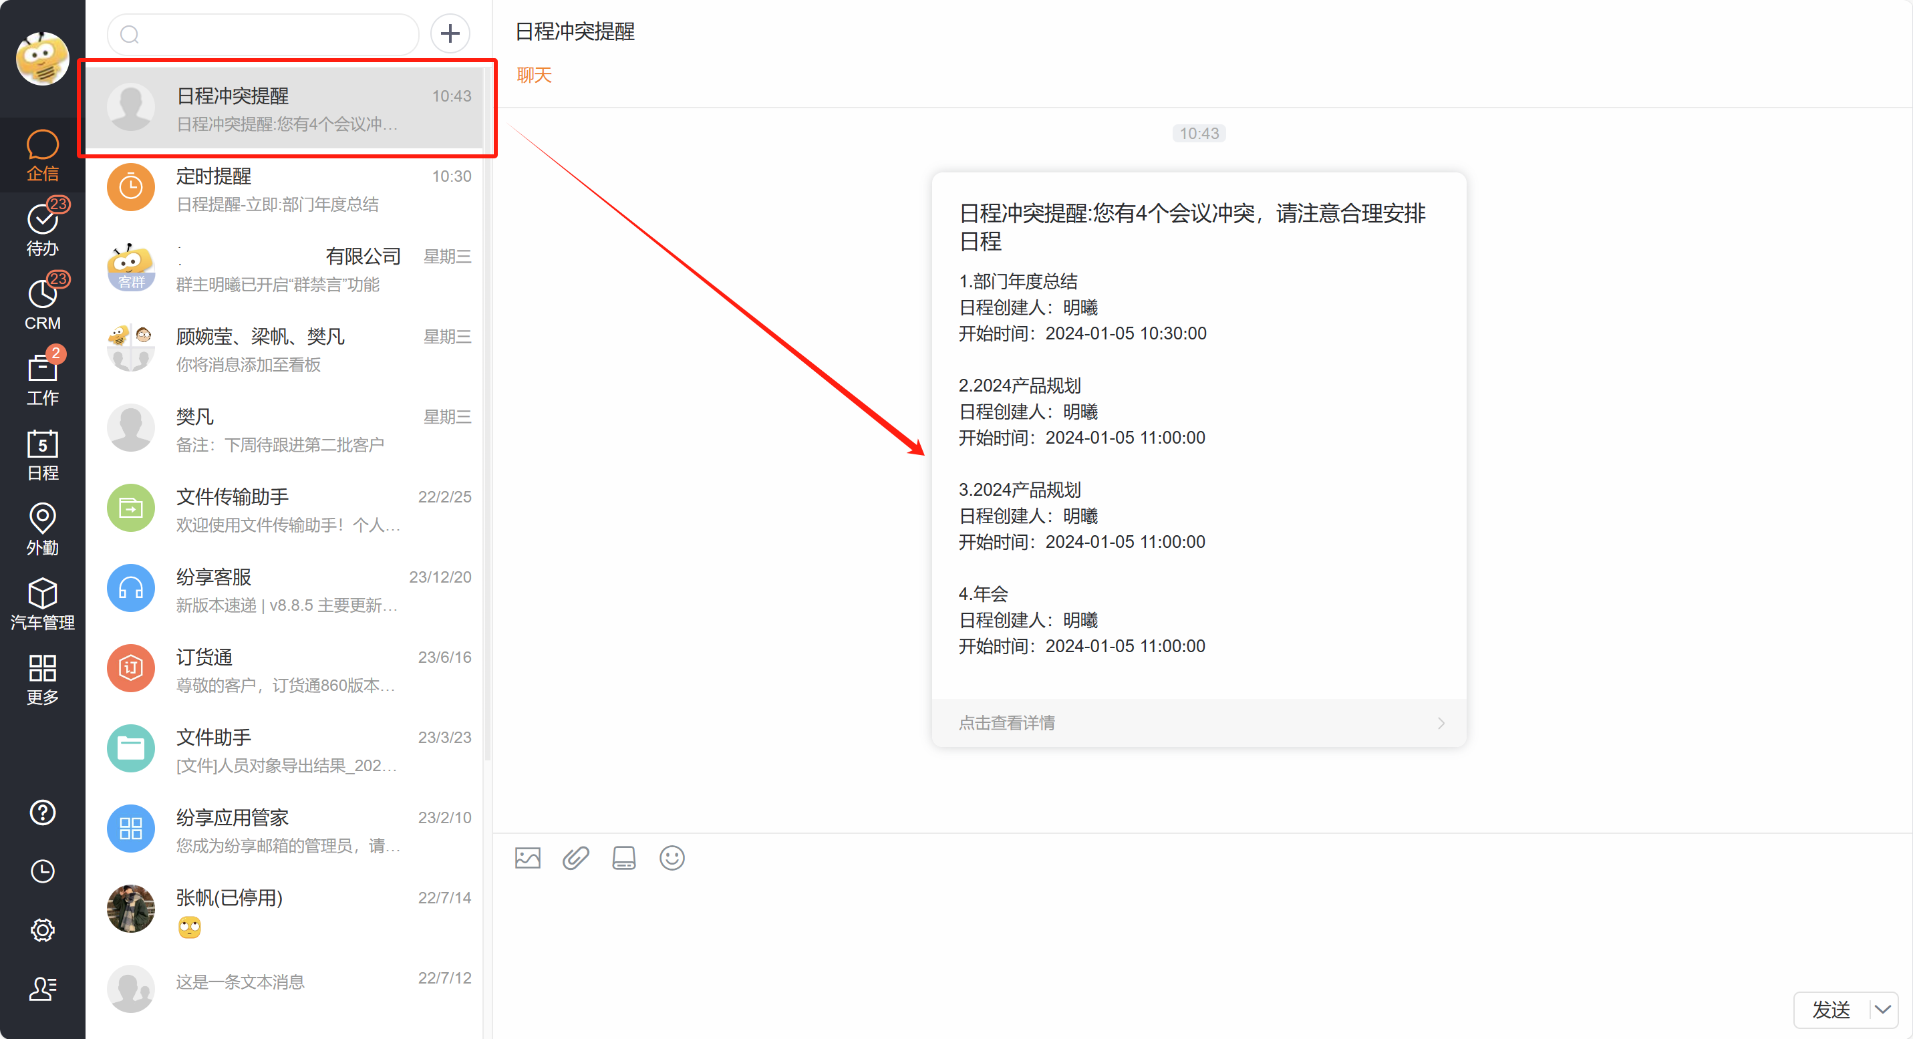The image size is (1913, 1039).
Task: Click the 文件传输助手 green folder avatar
Action: coord(131,508)
